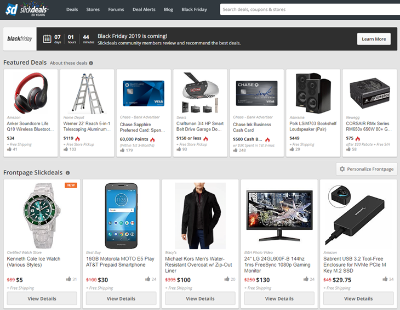Click thumbs-up icon on Chase Sapphire deal
This screenshot has height=310, width=400.
[x=122, y=150]
